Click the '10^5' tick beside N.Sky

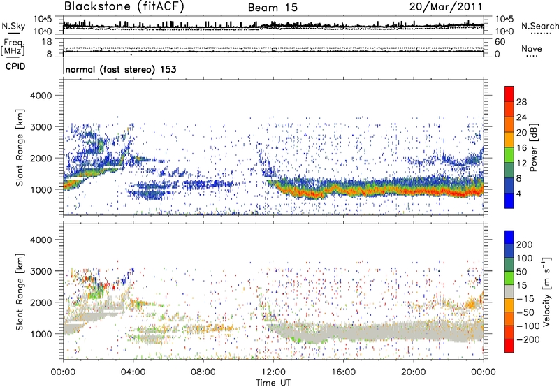click(43, 20)
